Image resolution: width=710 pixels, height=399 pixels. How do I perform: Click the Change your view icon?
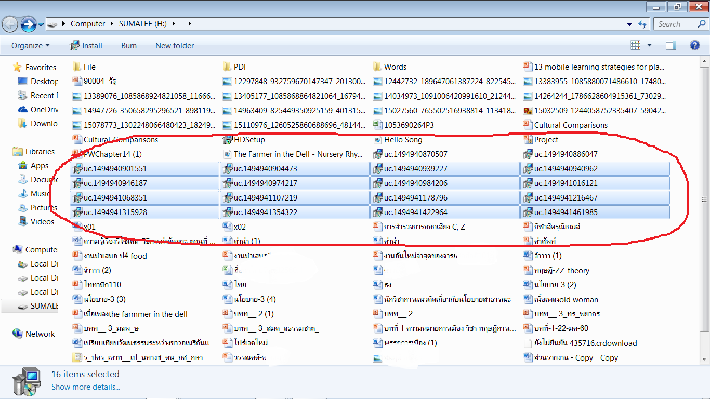[x=635, y=46]
